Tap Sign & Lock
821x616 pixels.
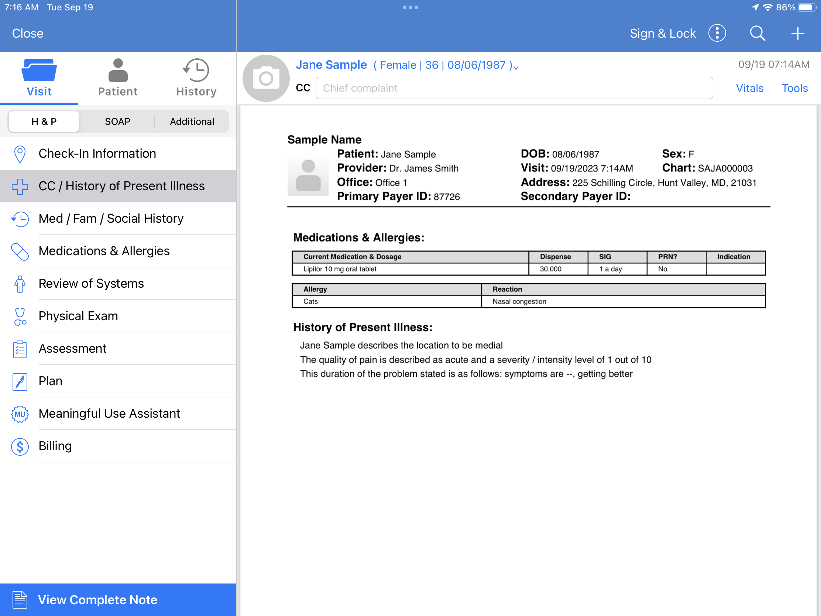tap(663, 33)
